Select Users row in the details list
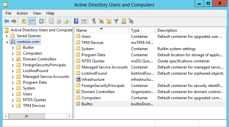The image size is (229, 127). pyautogui.click(x=150, y=36)
